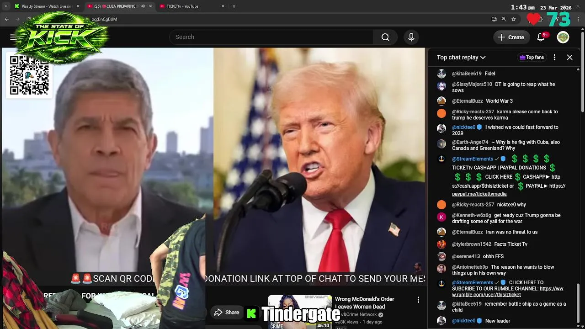Click the Create button

coord(511,37)
